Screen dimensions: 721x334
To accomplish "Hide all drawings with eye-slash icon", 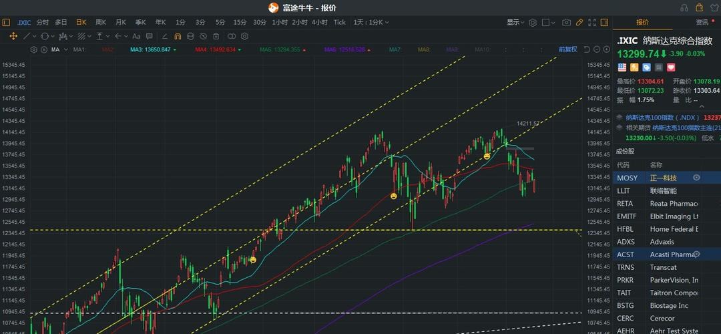I will click(203, 36).
